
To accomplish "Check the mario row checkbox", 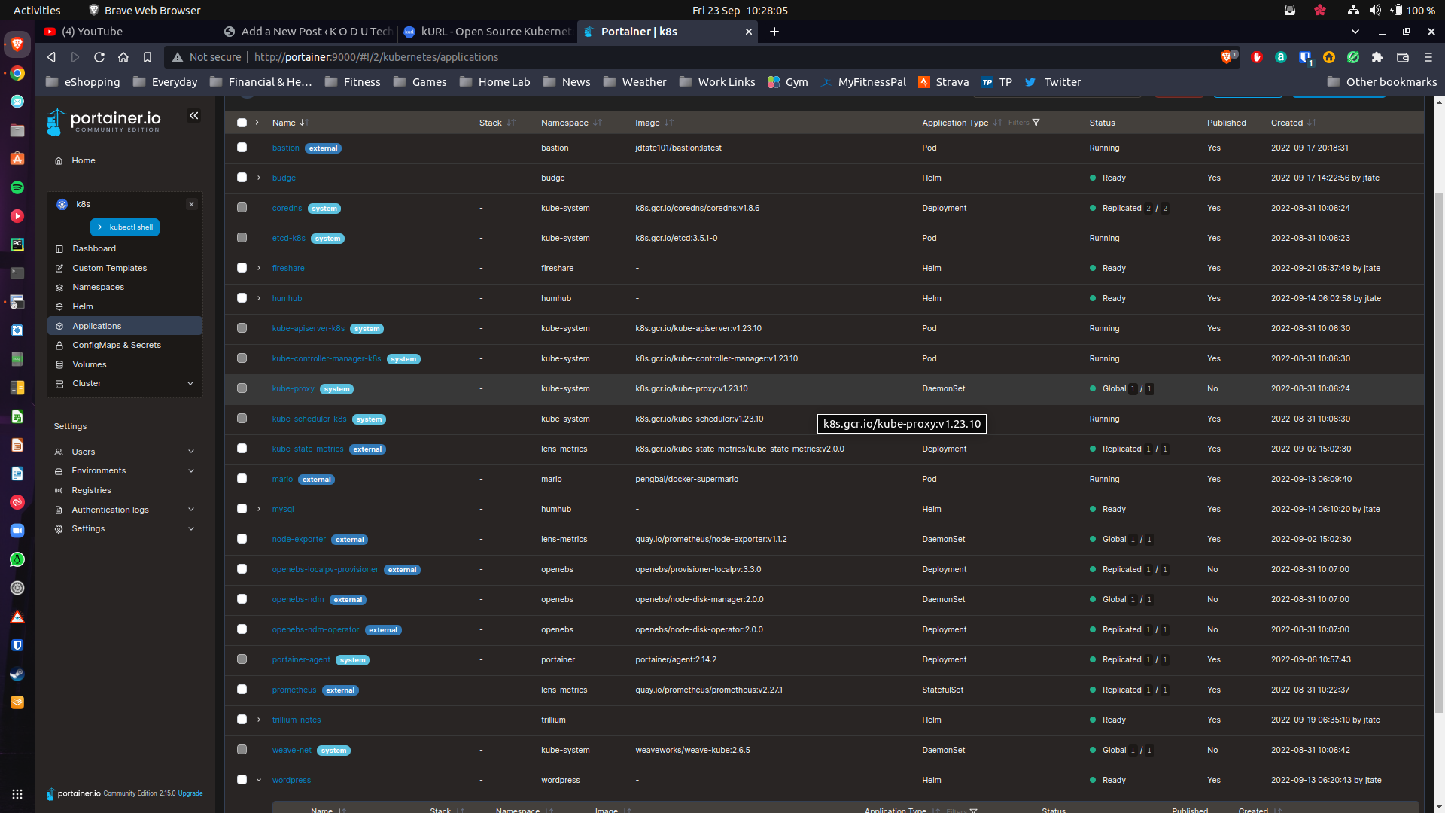I will [242, 479].
